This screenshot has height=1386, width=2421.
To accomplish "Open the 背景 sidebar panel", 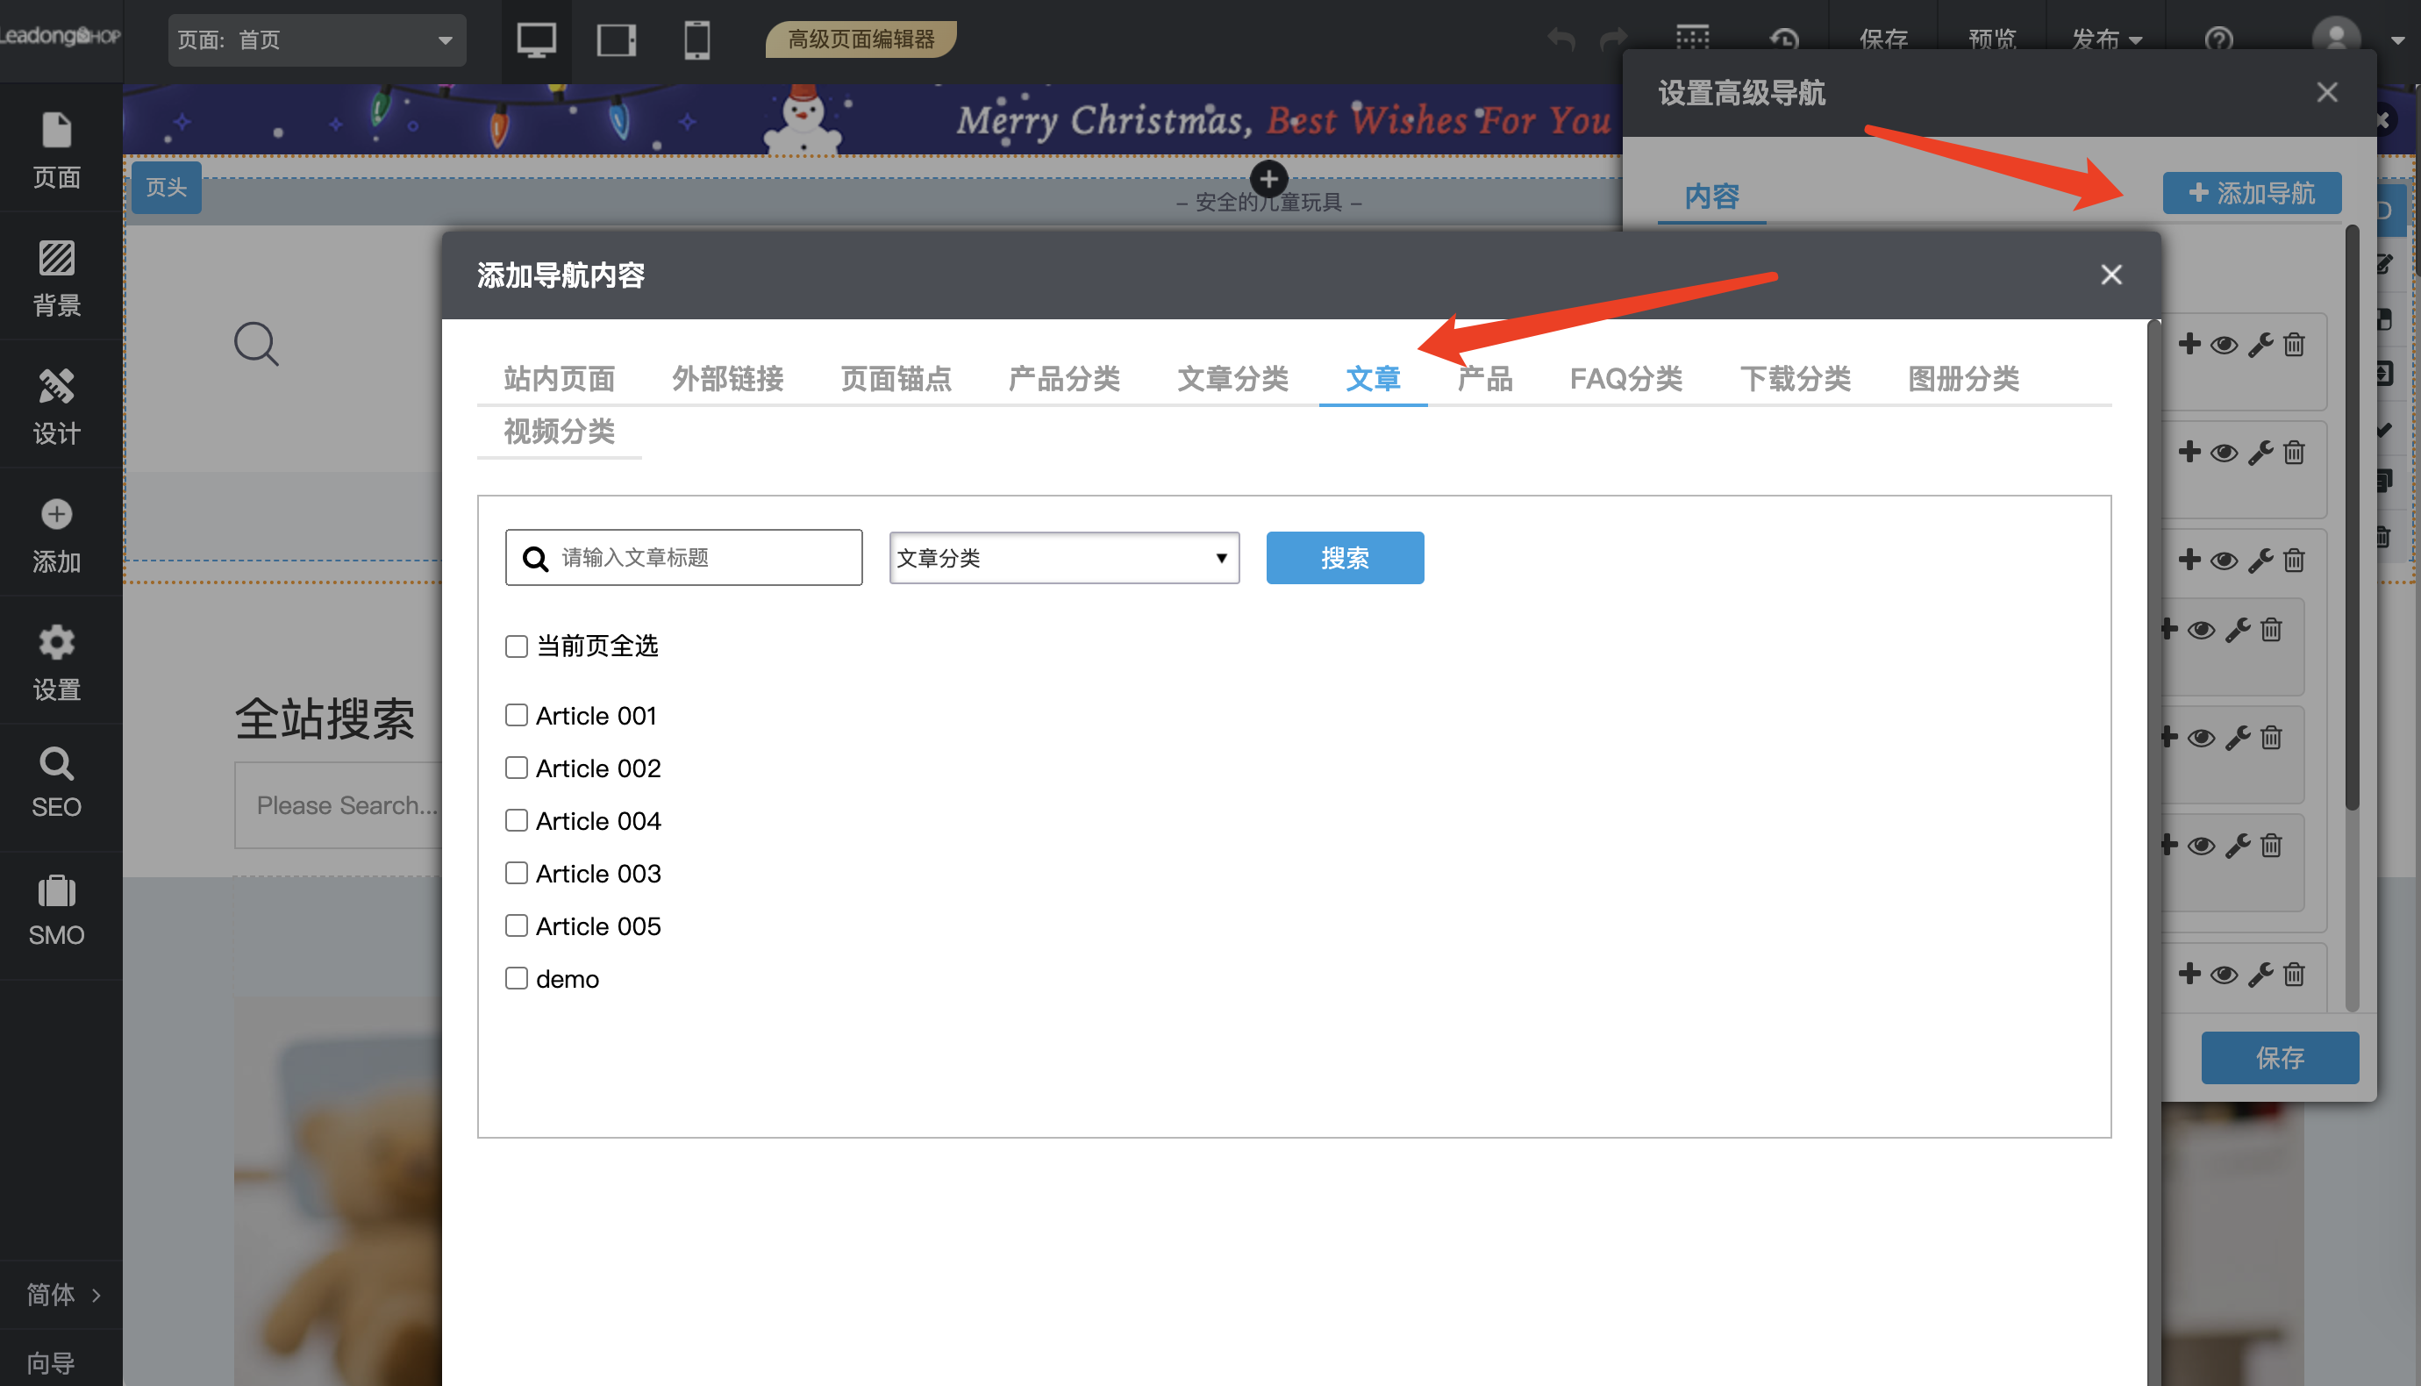I will point(57,276).
